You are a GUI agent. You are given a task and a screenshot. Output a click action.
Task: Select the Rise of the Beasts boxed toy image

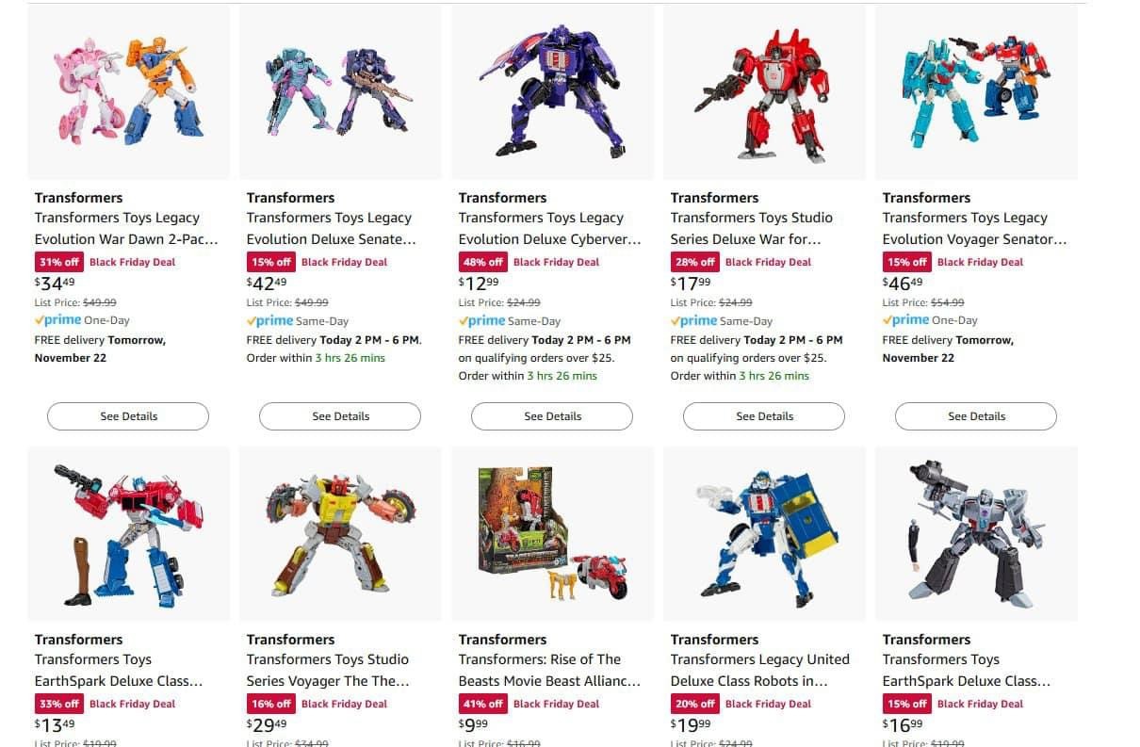552,533
